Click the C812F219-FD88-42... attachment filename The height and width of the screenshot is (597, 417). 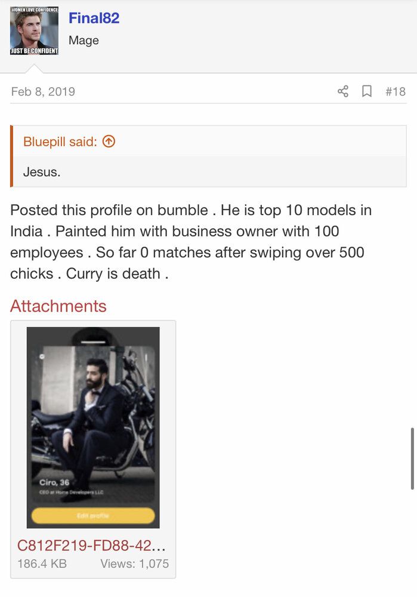click(91, 546)
